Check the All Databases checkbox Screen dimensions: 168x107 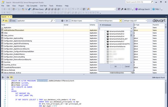[101, 25]
